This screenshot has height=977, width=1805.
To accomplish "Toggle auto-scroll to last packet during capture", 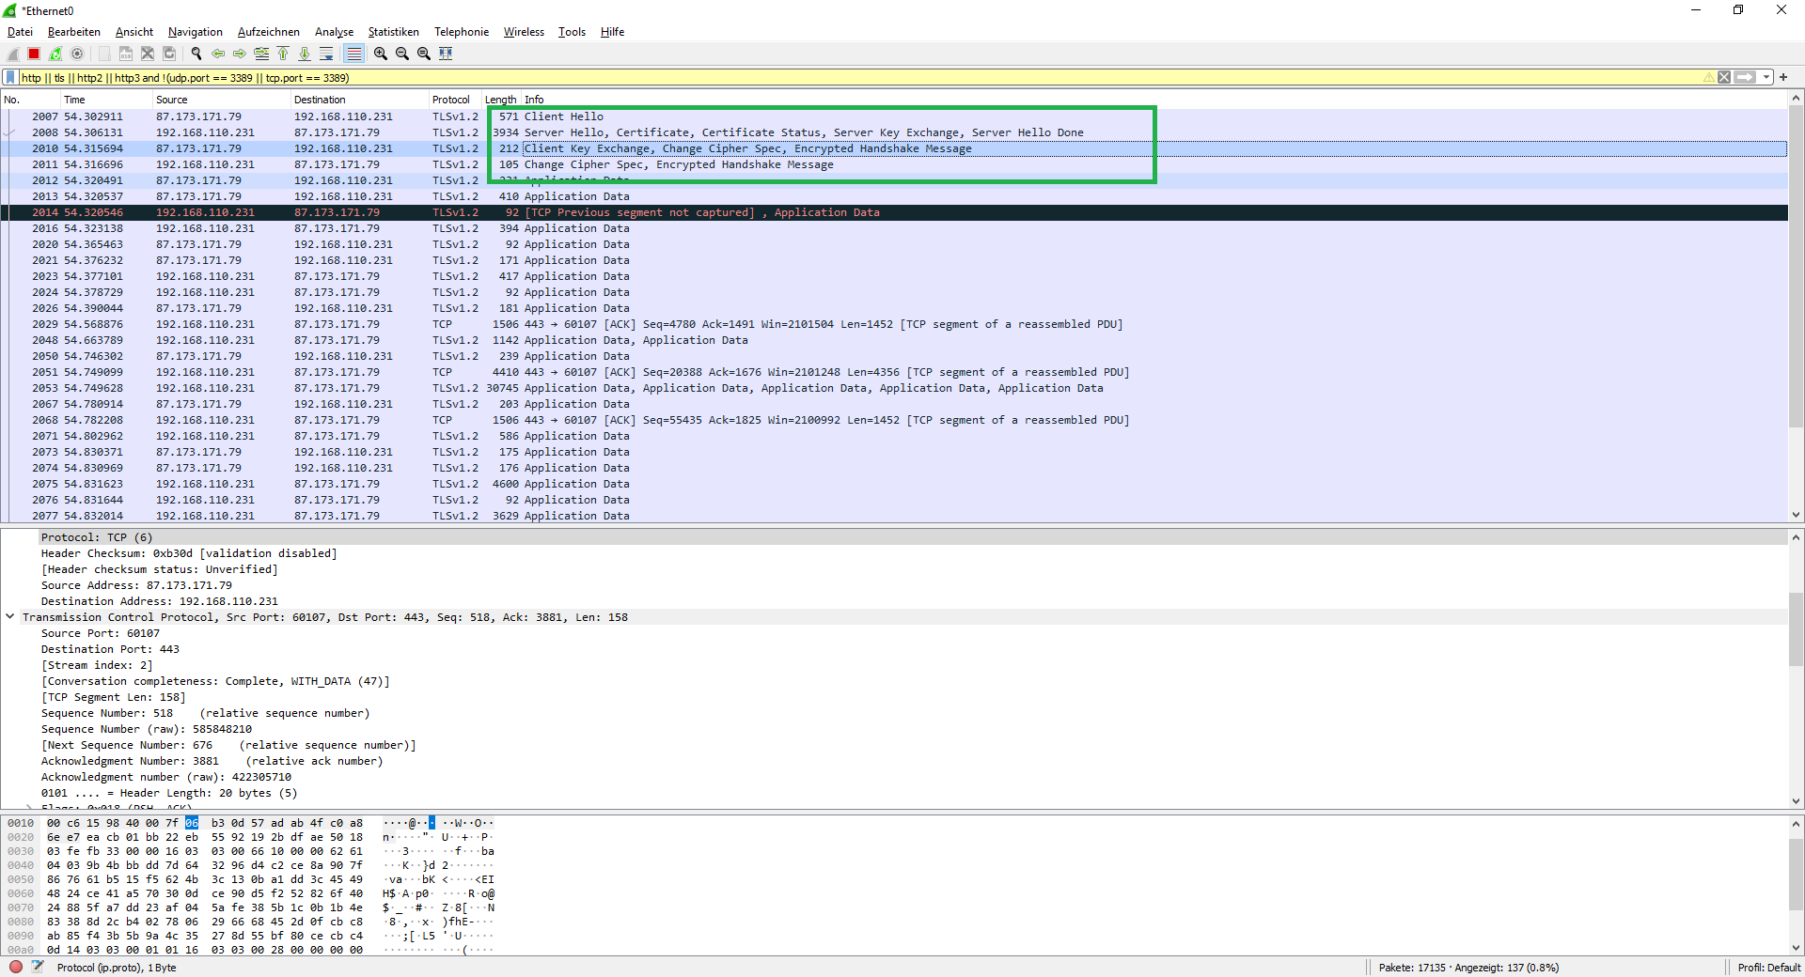I will point(326,54).
